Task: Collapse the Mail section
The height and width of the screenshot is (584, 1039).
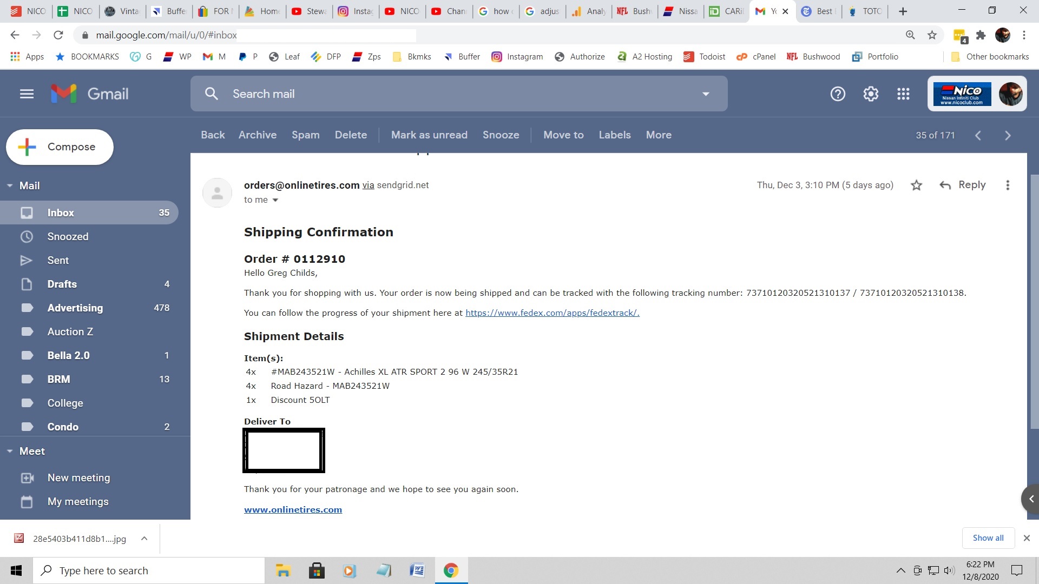Action: click(x=10, y=185)
